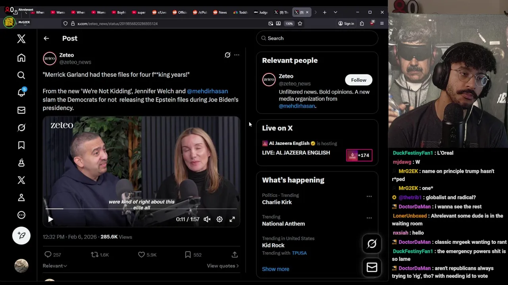
Task: Like the post with 5.9K likes
Action: tap(147, 255)
